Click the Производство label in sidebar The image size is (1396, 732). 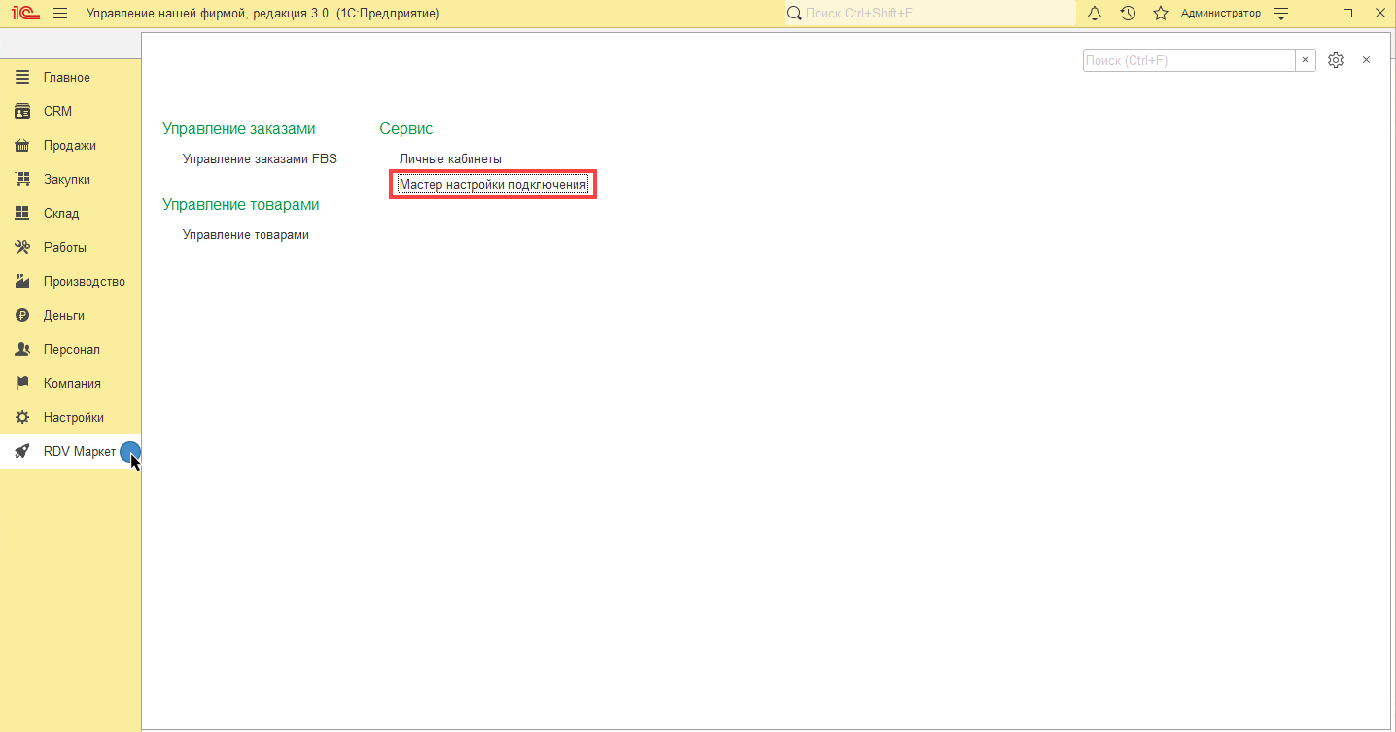tap(85, 281)
